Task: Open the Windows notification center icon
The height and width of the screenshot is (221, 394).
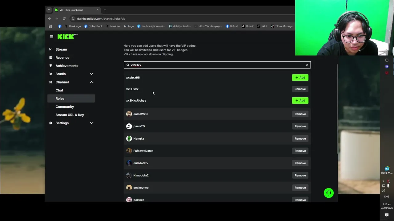Action: [387, 215]
